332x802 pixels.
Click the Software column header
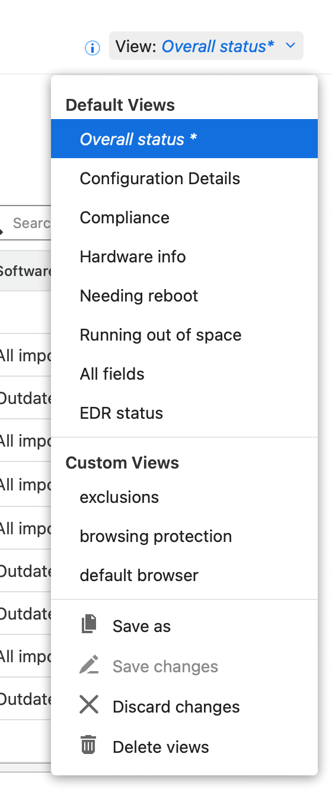(25, 271)
